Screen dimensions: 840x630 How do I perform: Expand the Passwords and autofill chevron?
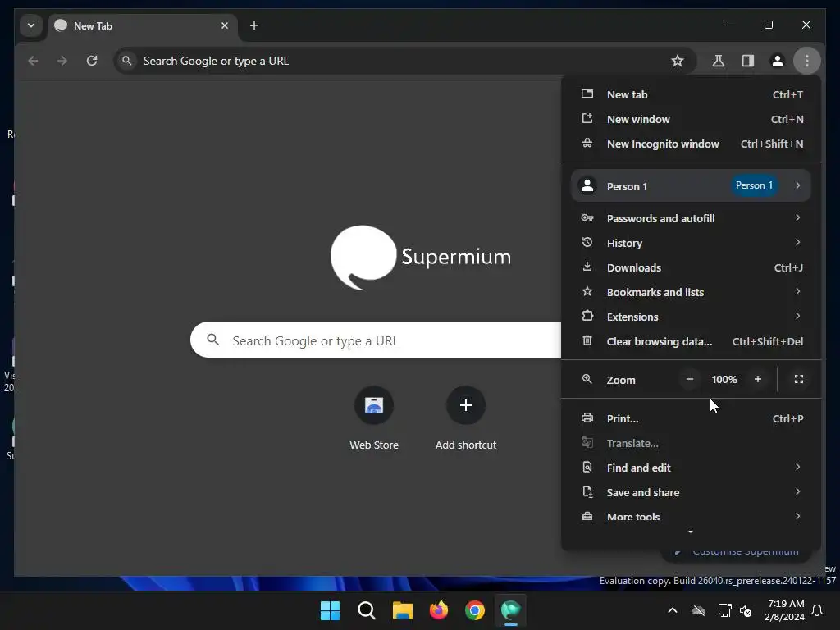tap(797, 217)
